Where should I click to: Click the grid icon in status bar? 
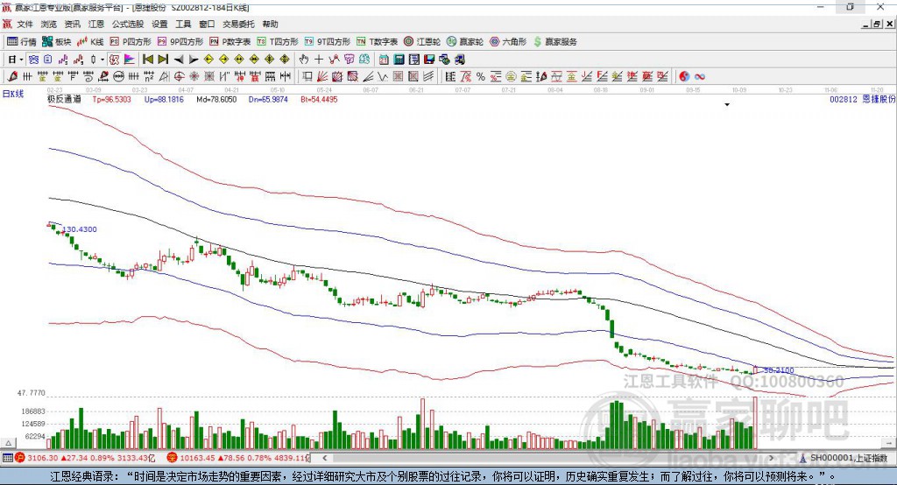point(7,458)
